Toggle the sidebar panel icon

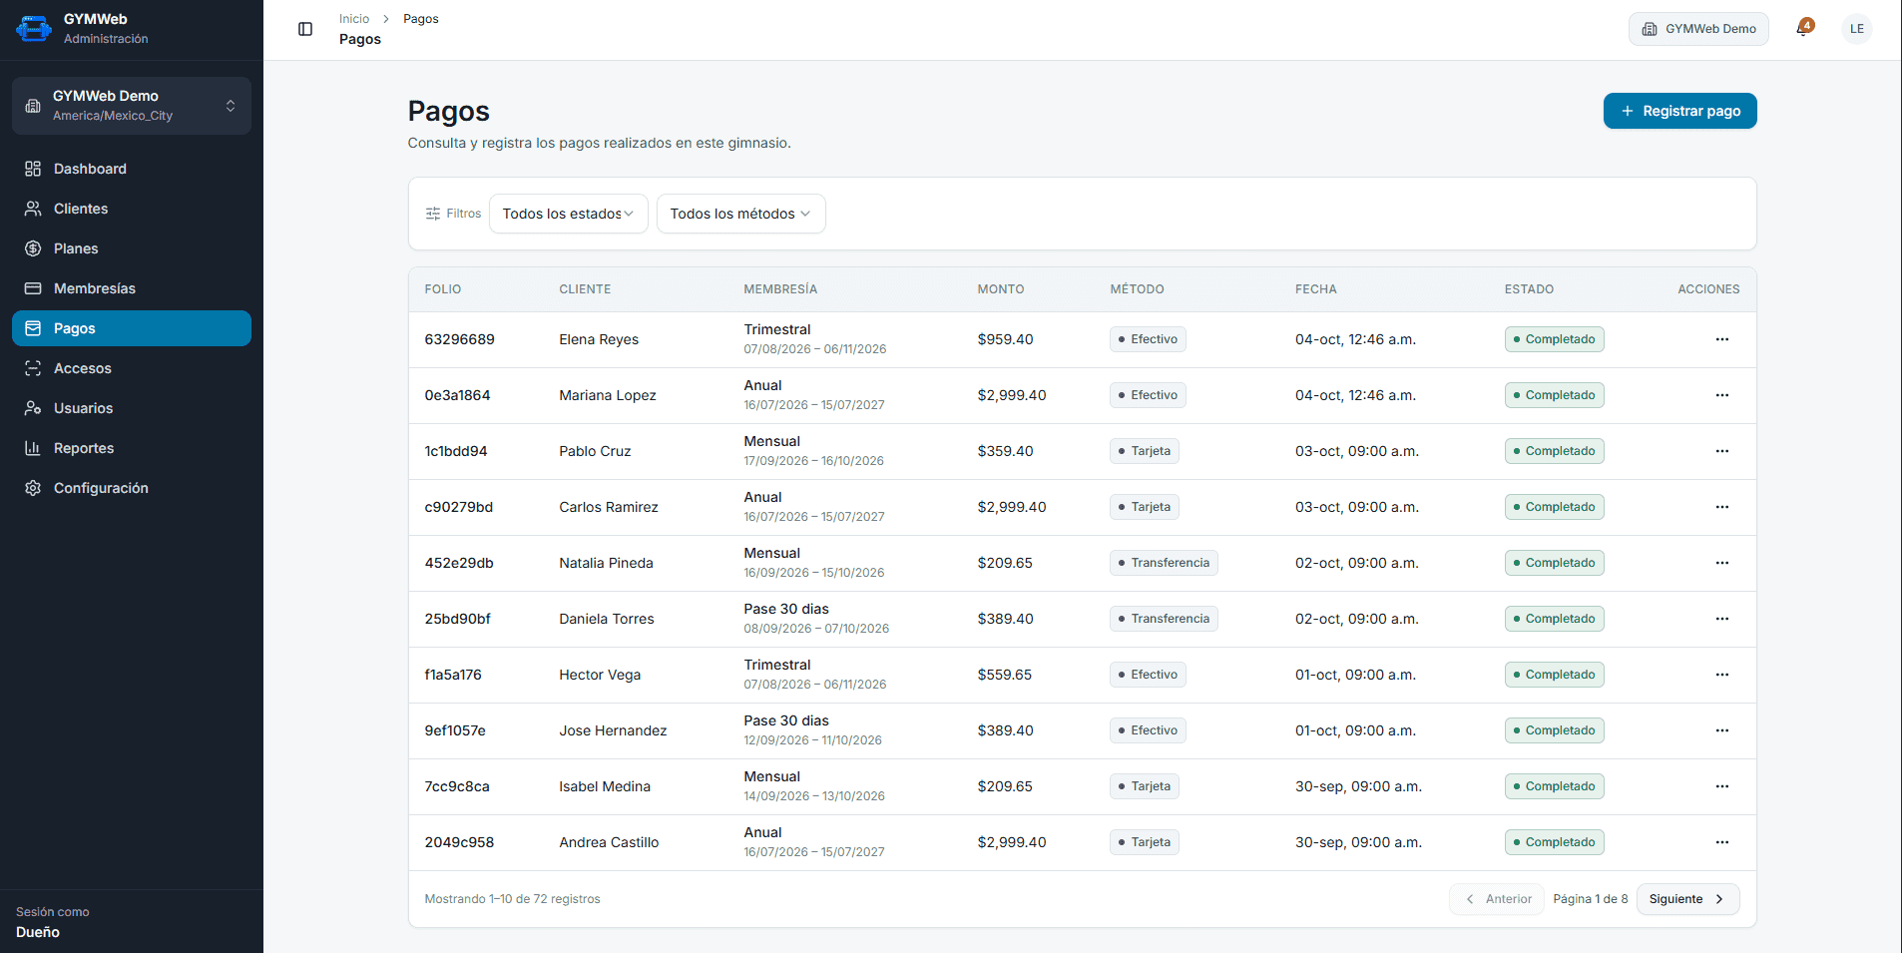point(305,29)
